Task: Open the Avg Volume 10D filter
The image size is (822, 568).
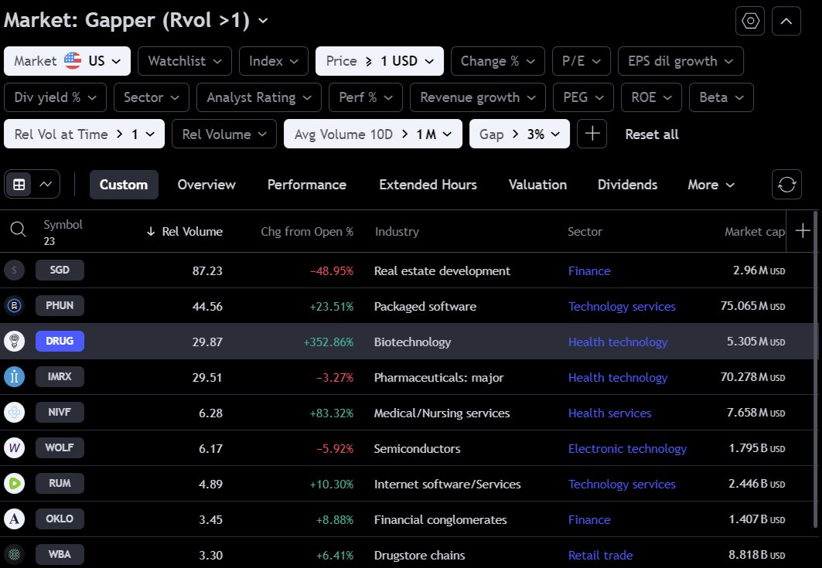Action: [373, 134]
